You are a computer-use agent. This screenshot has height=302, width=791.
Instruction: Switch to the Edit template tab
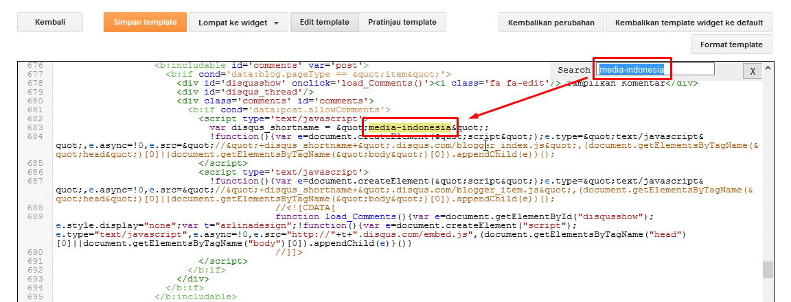pos(324,22)
